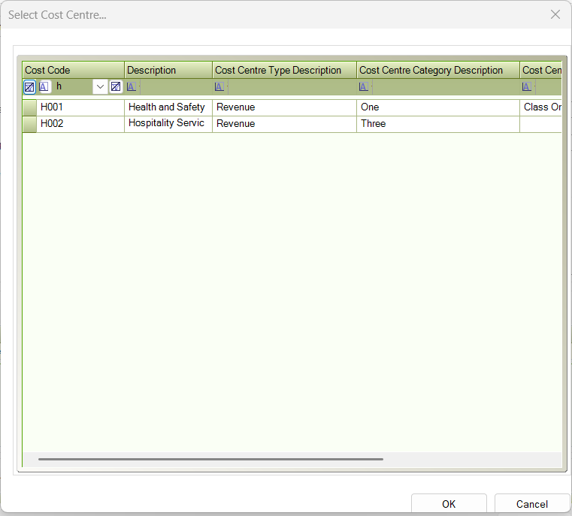Image resolution: width=572 pixels, height=516 pixels.
Task: Select the row selector for H001
Action: 29,107
